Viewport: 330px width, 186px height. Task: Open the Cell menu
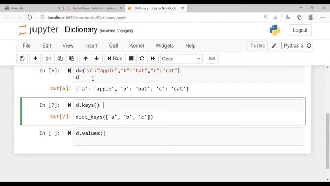point(113,46)
